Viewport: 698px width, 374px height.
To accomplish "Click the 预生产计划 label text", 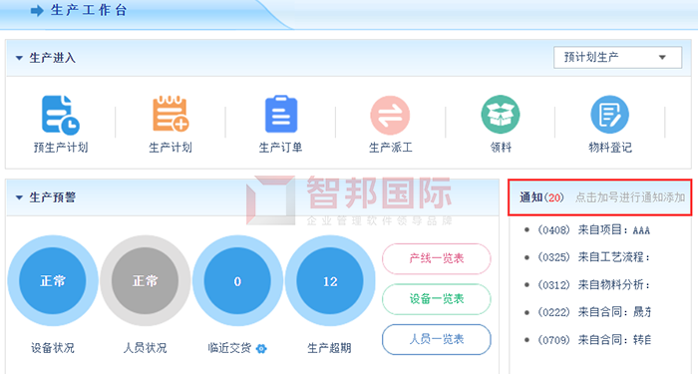I will pyautogui.click(x=61, y=148).
